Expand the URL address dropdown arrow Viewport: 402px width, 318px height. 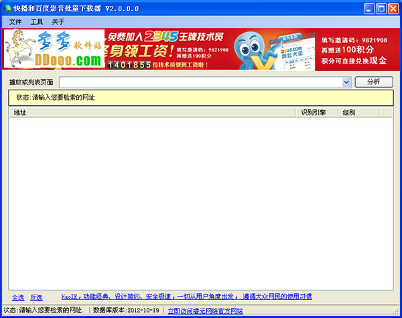tap(346, 82)
